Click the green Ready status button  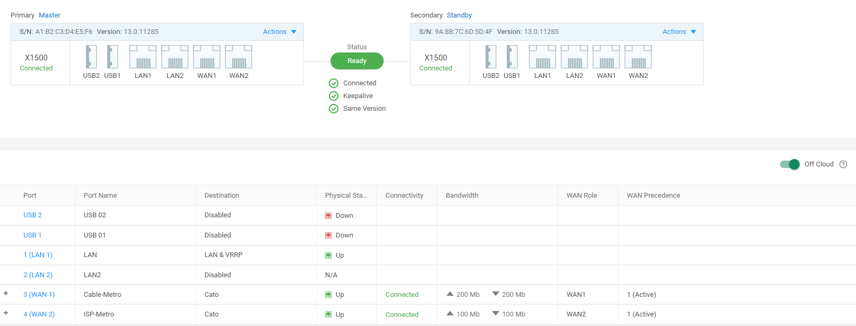point(357,61)
